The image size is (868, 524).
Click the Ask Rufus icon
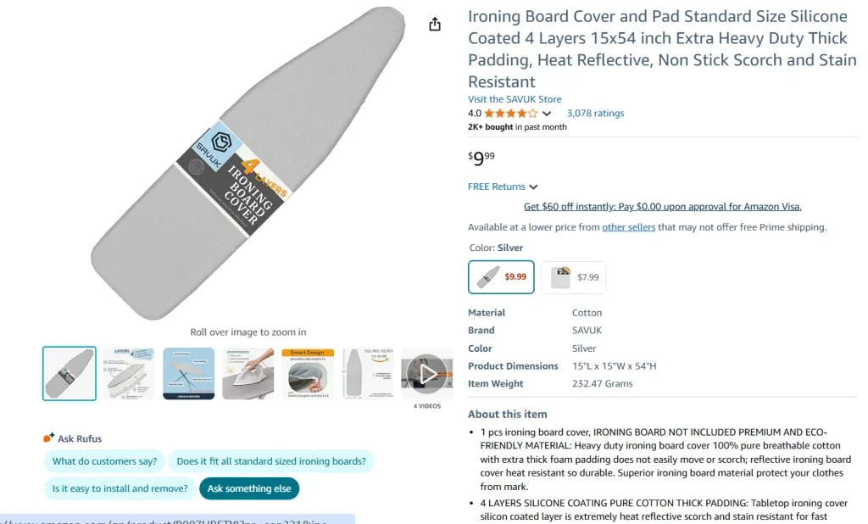click(x=49, y=438)
